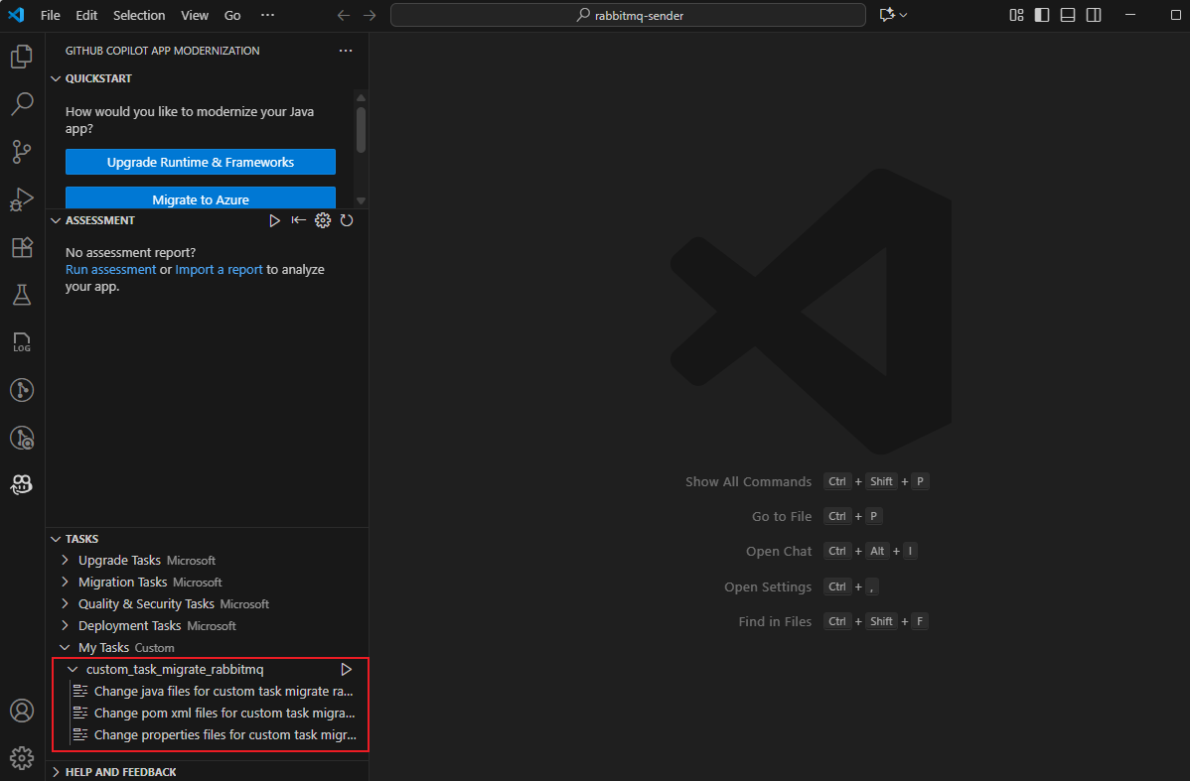Toggle the Secondary Side Bar

tap(1092, 15)
